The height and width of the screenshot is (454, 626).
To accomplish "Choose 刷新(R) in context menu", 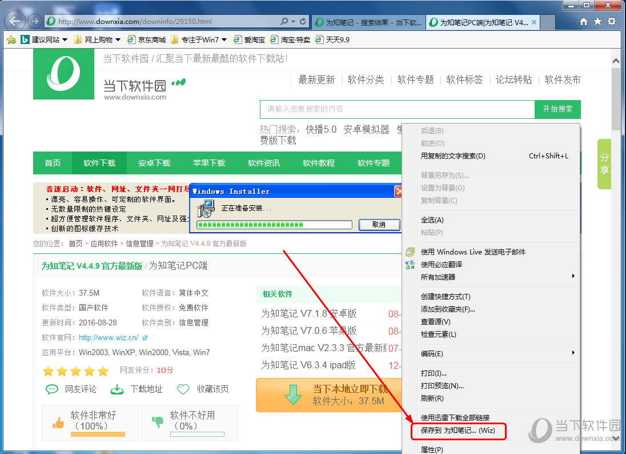I will (498, 399).
